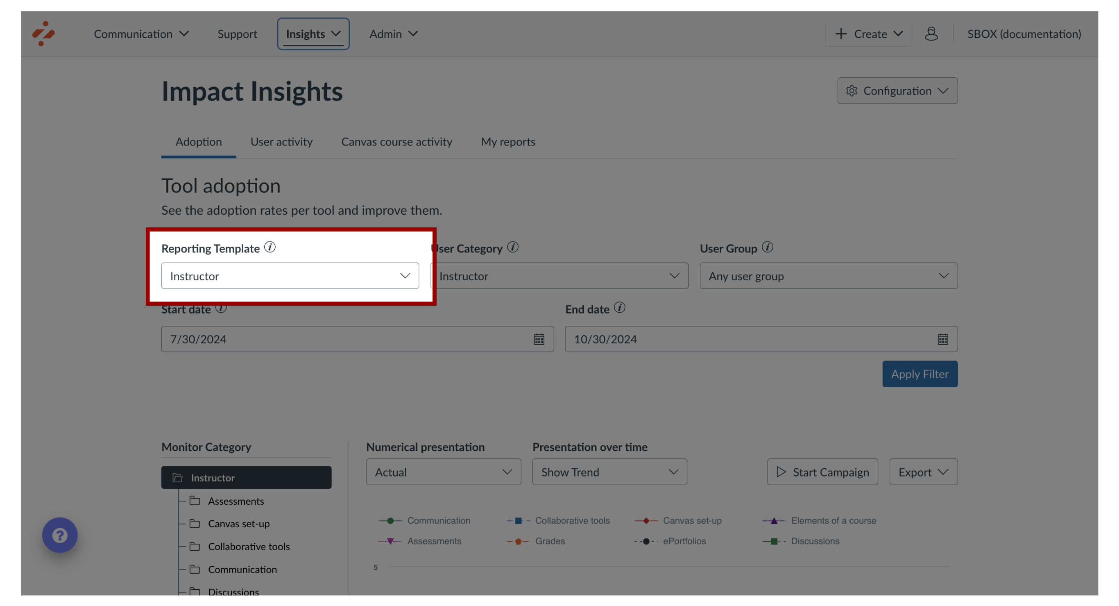Click the Export dropdown arrow icon

[x=942, y=472]
